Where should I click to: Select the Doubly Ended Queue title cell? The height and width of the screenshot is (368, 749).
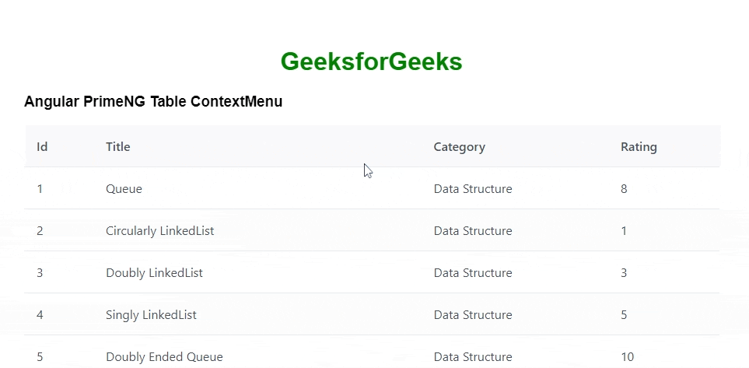click(x=164, y=357)
